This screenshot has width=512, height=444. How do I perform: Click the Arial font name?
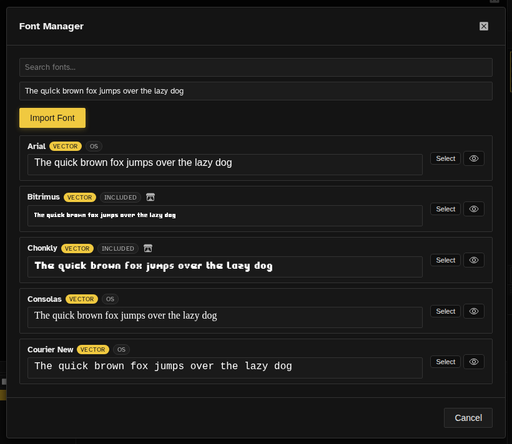[x=36, y=146]
